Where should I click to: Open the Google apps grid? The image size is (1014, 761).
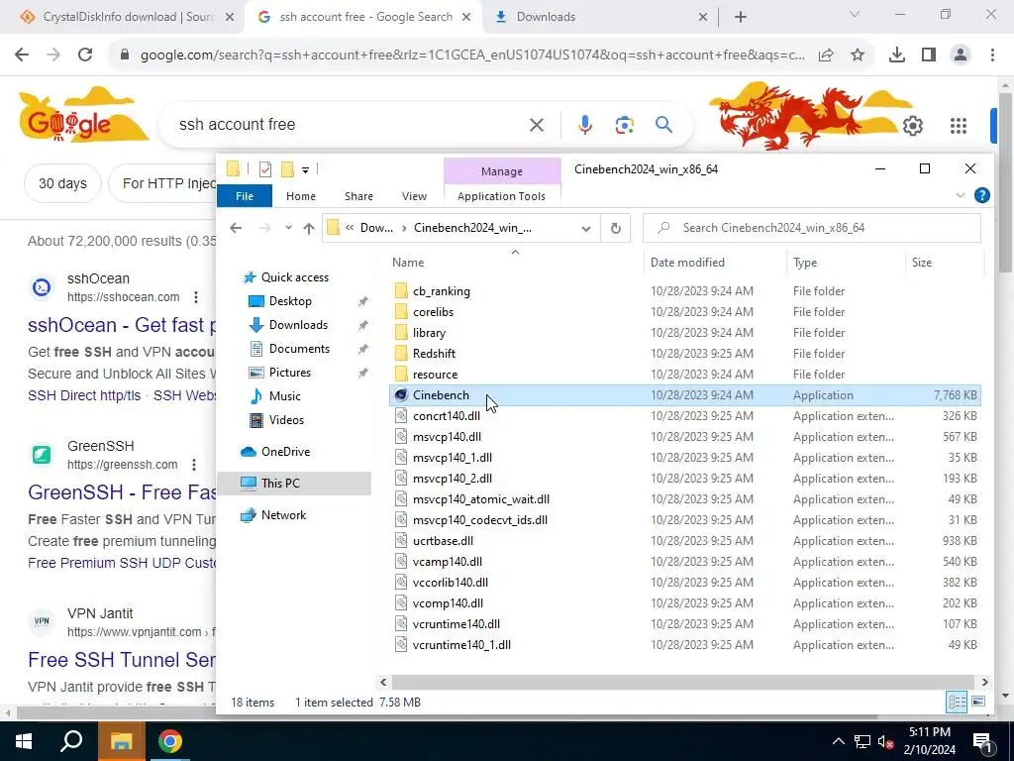click(959, 126)
